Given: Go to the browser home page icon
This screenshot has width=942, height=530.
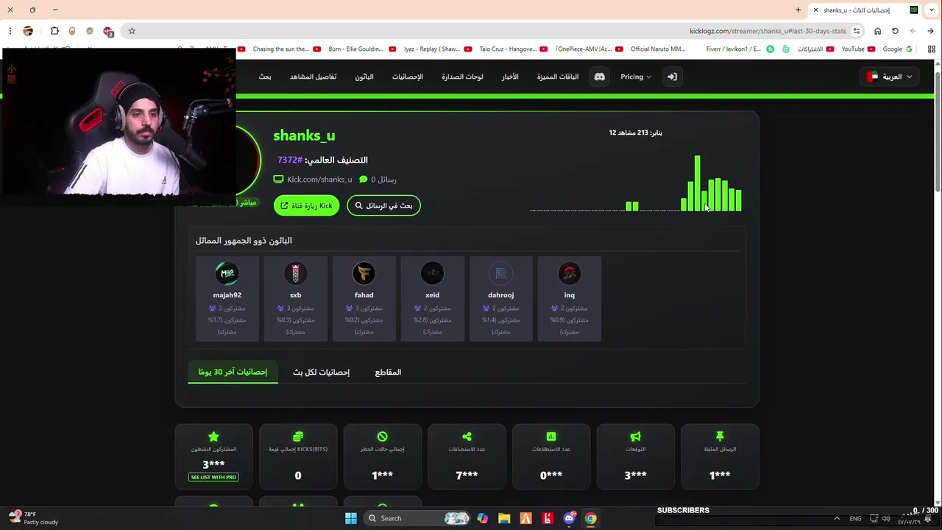Looking at the screenshot, I should pyautogui.click(x=877, y=31).
